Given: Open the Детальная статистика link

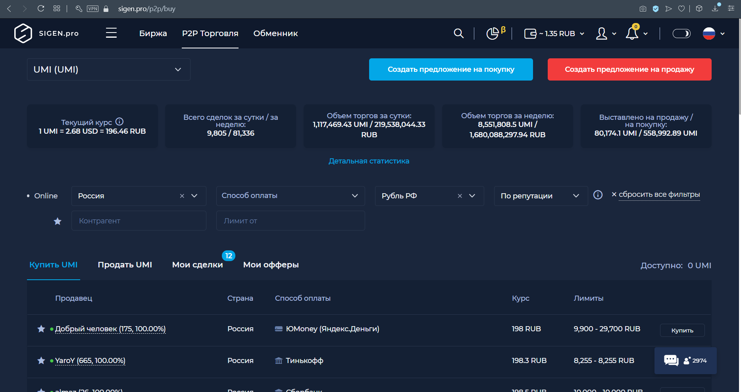Looking at the screenshot, I should (369, 161).
